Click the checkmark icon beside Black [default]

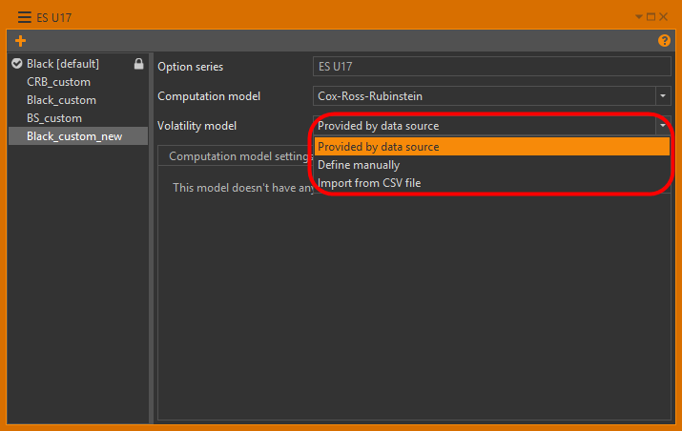pyautogui.click(x=16, y=64)
